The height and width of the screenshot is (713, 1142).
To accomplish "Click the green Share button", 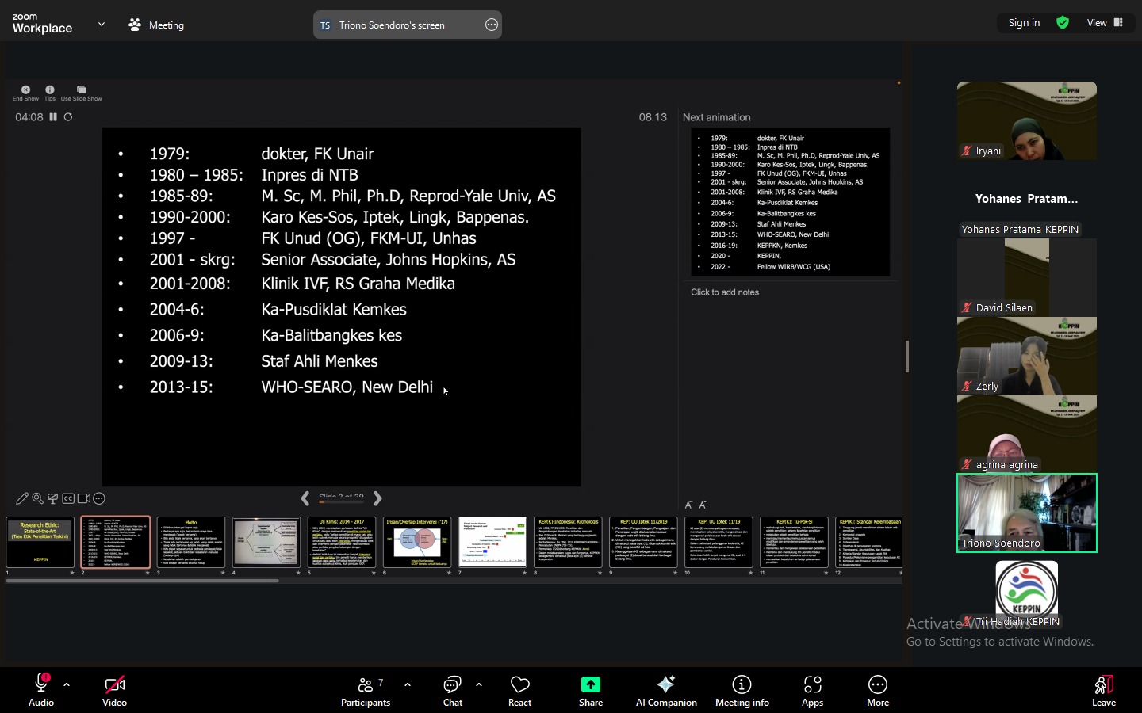I will coord(590,690).
